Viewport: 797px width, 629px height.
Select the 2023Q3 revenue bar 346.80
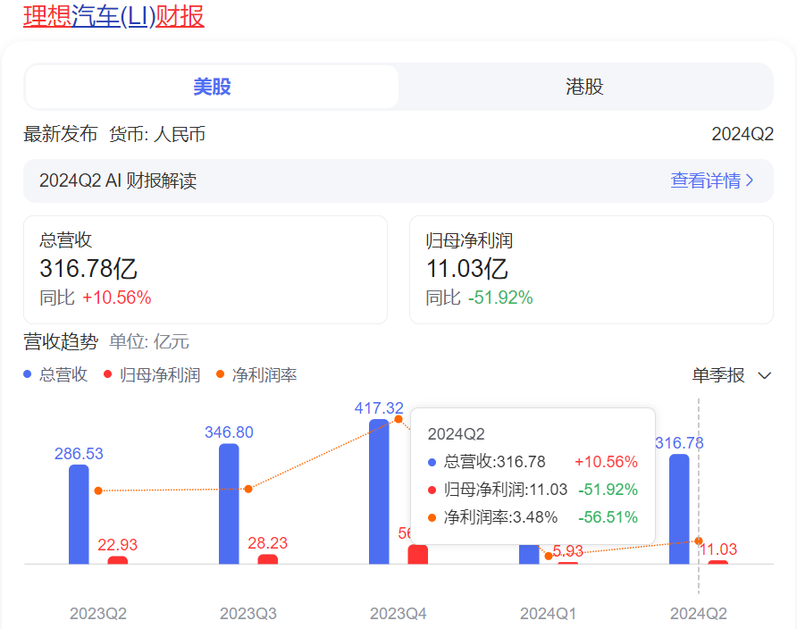(229, 504)
